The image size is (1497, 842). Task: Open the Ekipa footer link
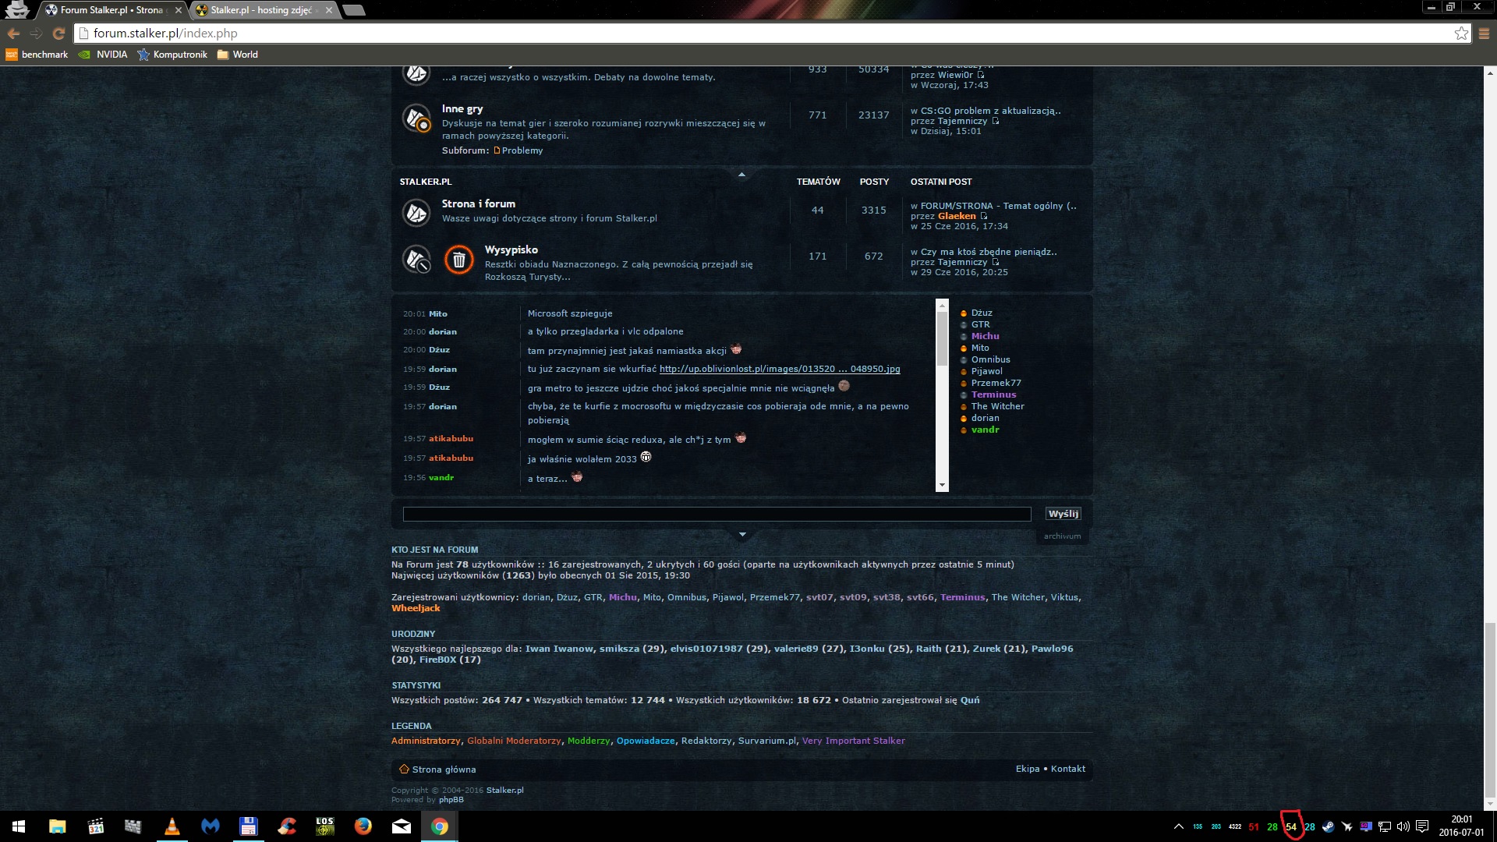point(1028,769)
